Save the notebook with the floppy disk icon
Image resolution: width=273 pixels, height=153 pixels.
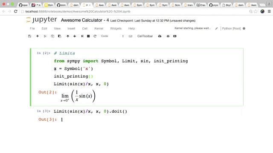click(29, 36)
